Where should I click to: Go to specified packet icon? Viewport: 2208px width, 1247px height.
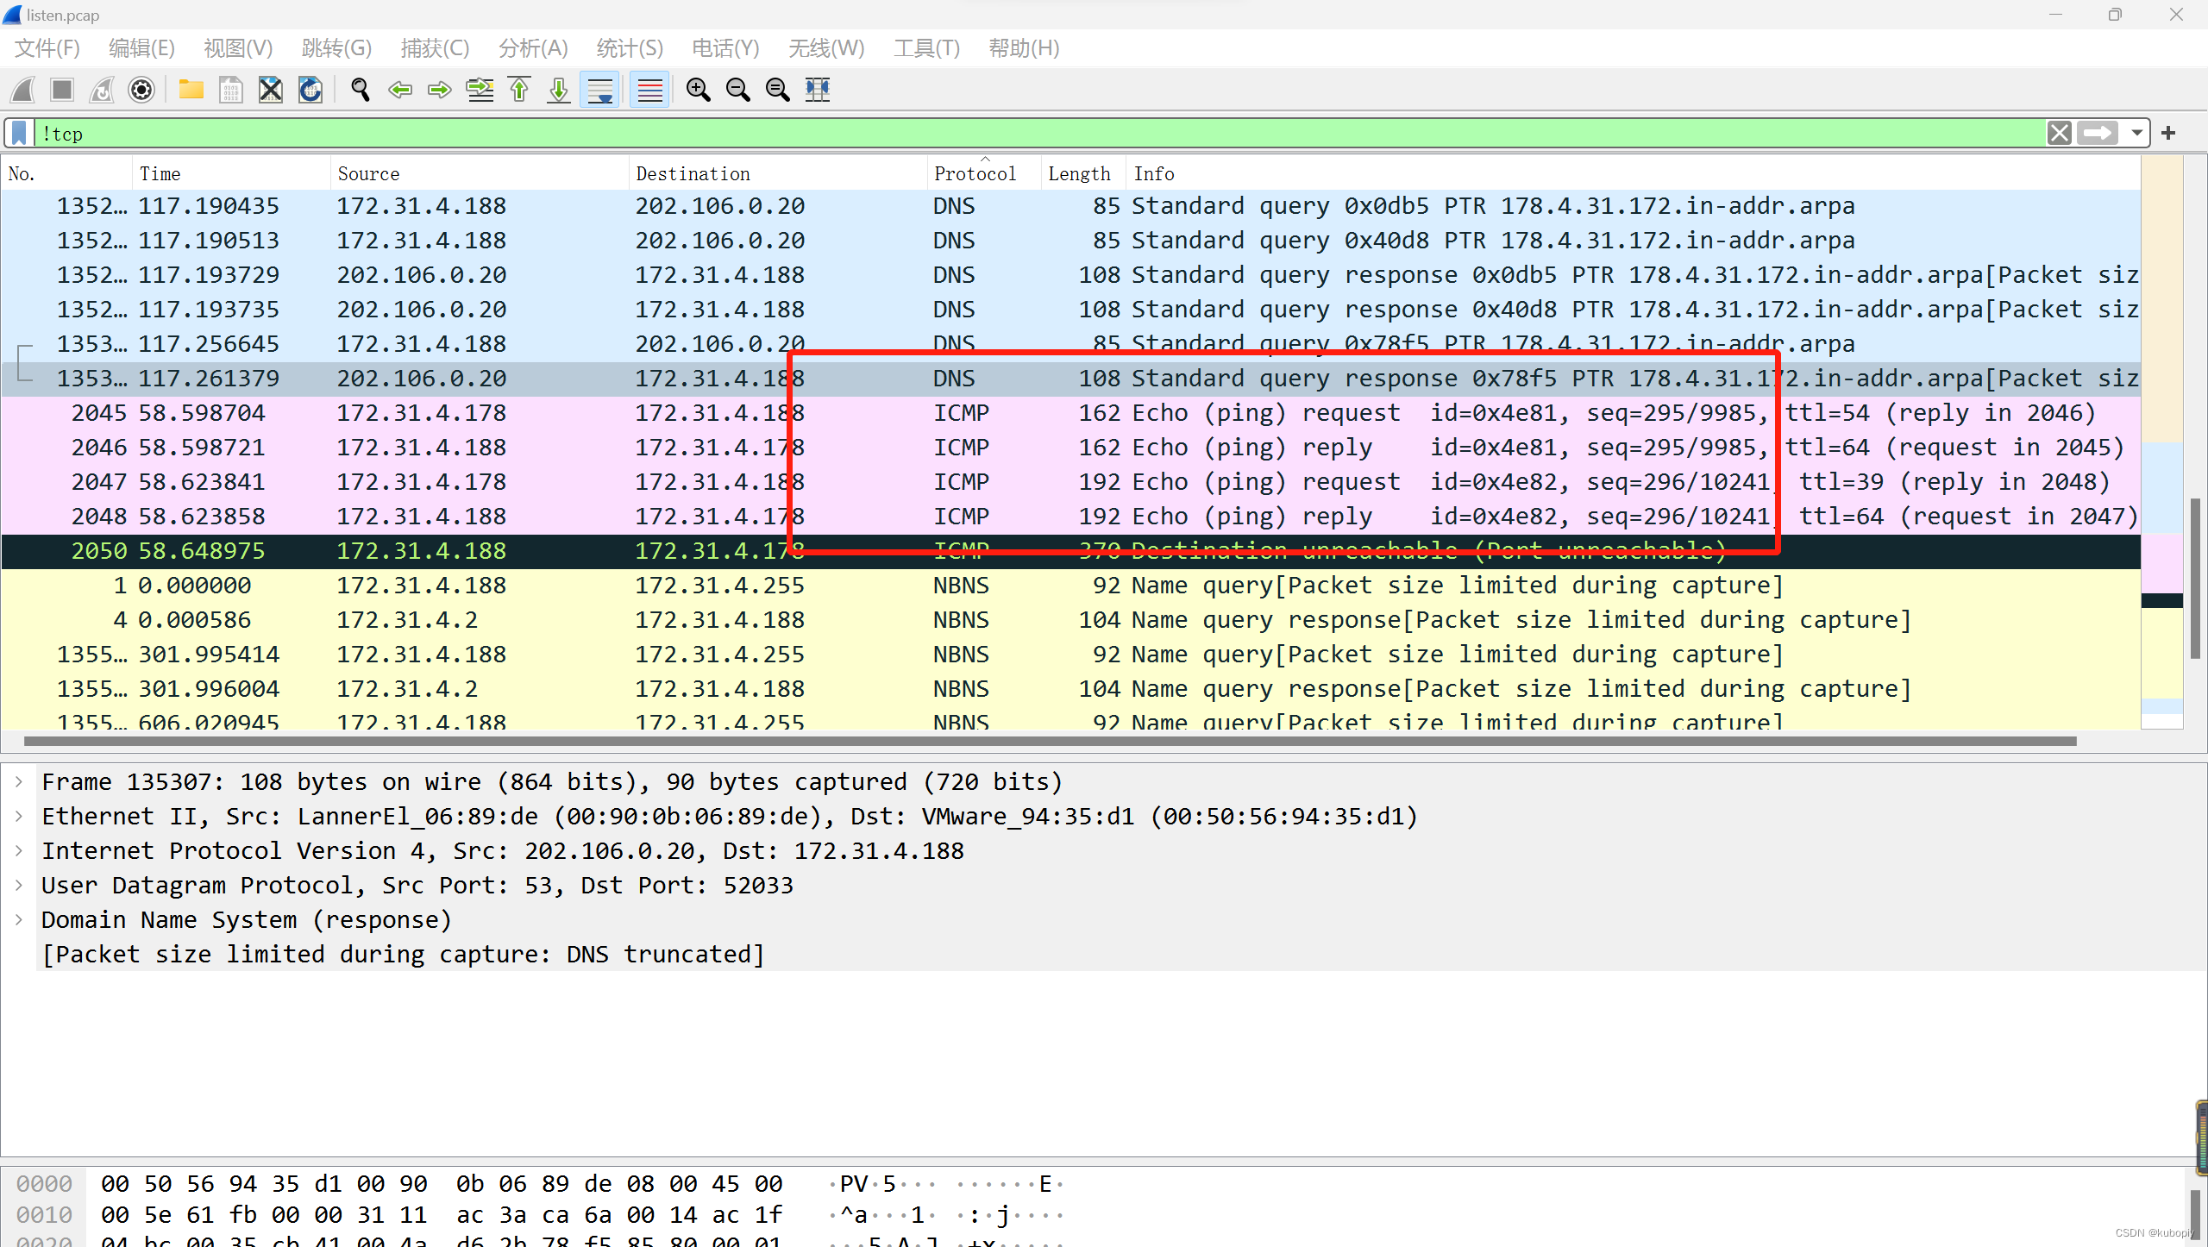480,90
